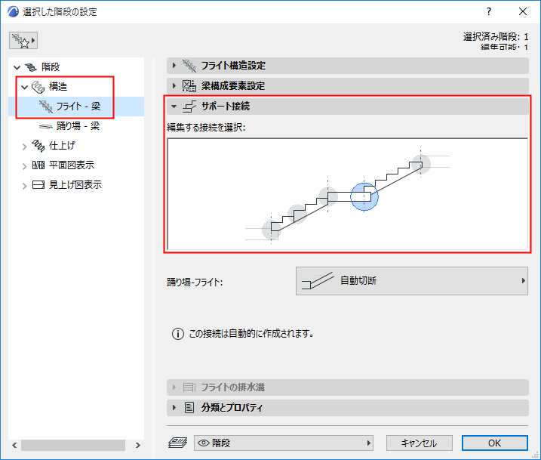Click the 自動切断 connection diagram icon

tap(318, 280)
